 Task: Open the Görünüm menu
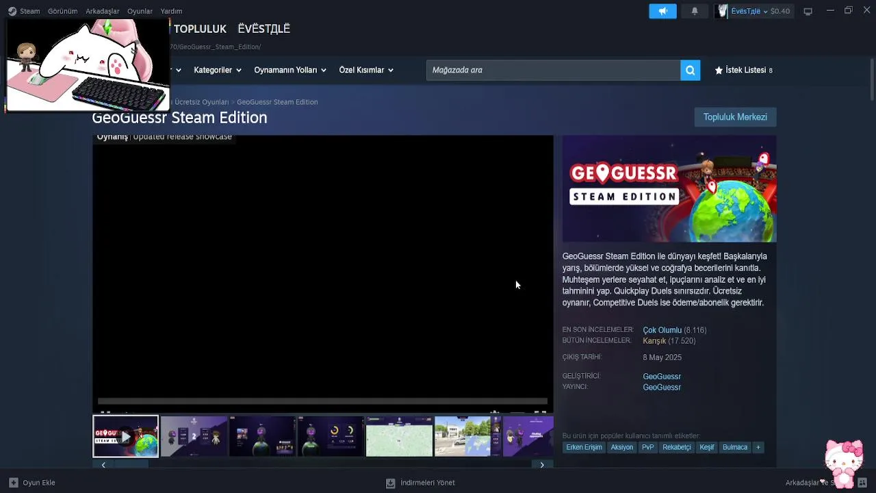[63, 11]
